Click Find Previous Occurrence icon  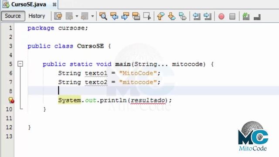(x=114, y=16)
